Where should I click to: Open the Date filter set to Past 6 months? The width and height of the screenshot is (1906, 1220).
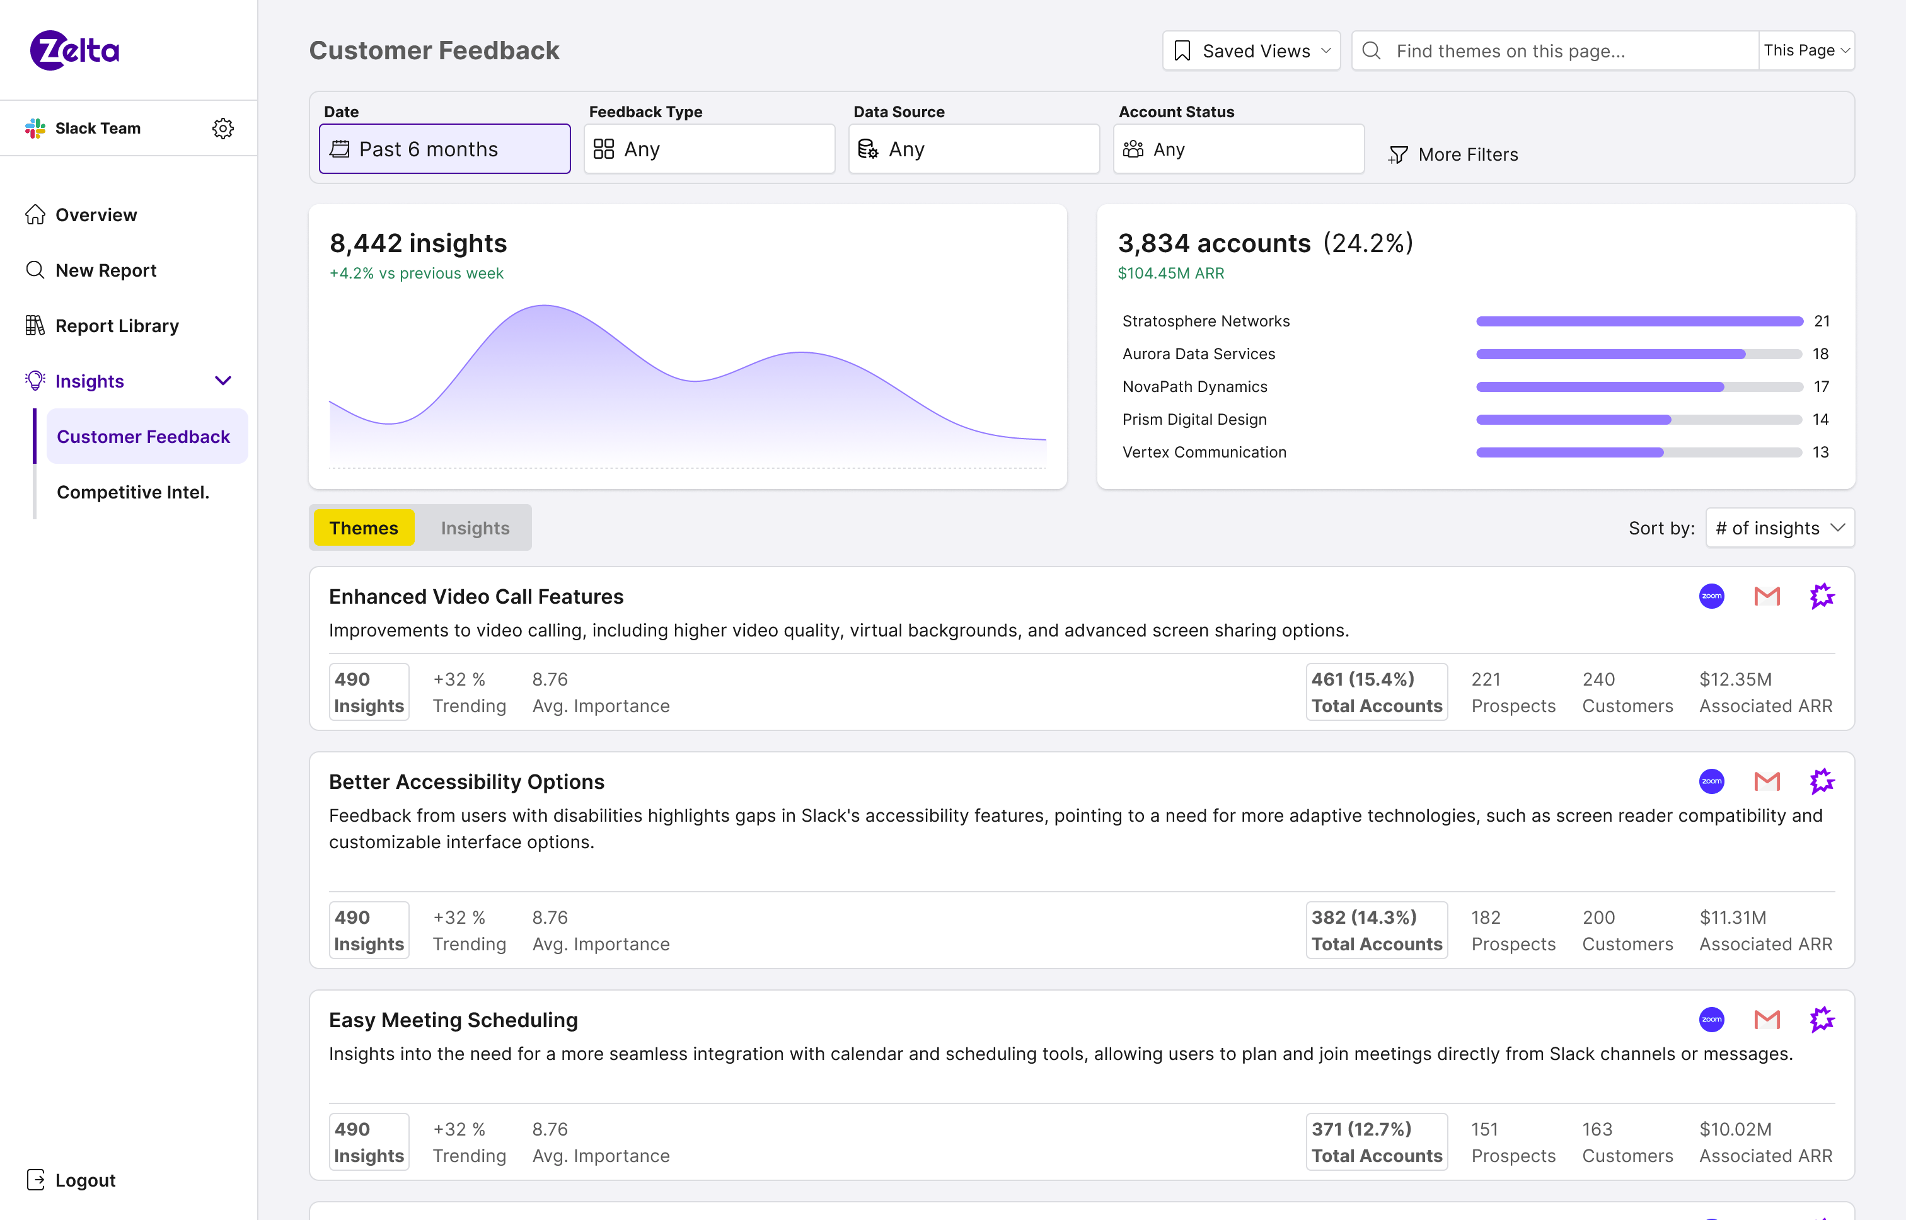444,149
